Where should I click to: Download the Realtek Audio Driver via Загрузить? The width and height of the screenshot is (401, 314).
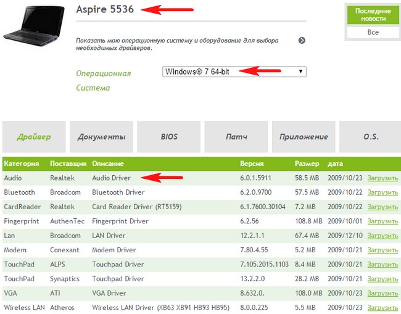coord(382,178)
